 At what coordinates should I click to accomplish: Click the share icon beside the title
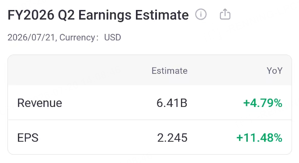(x=225, y=14)
